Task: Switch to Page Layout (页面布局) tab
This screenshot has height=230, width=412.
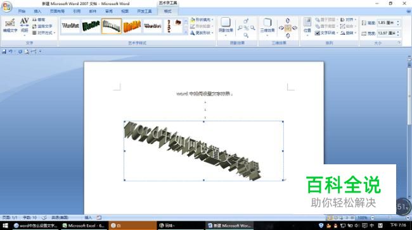Action: 57,11
